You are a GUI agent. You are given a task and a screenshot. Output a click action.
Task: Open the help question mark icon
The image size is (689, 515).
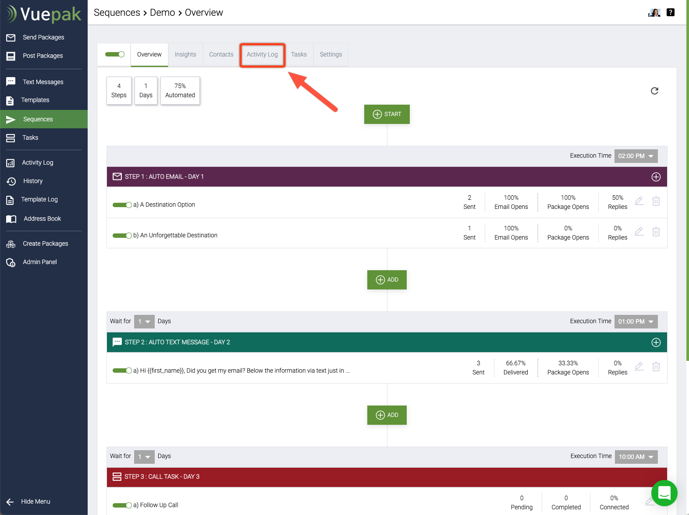(670, 12)
